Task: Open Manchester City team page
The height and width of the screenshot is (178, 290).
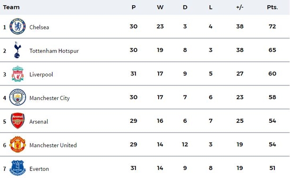Action: coord(50,98)
